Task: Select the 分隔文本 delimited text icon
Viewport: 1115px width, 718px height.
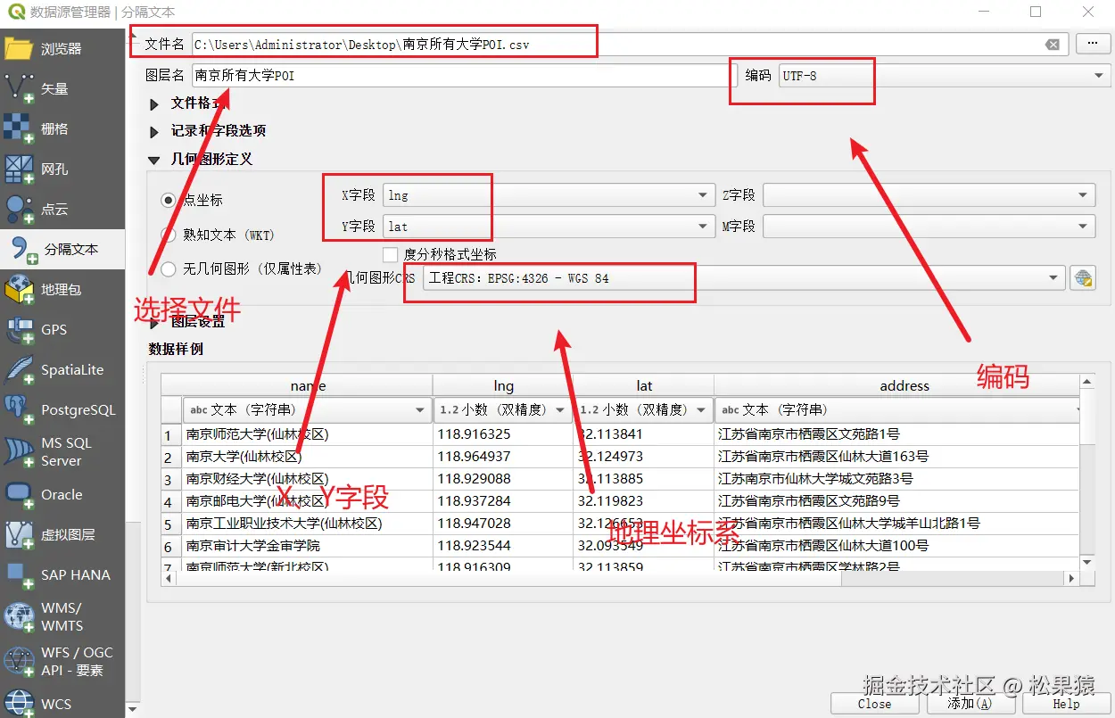Action: 22,249
